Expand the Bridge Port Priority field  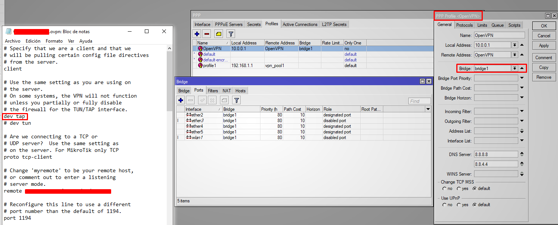coord(522,78)
